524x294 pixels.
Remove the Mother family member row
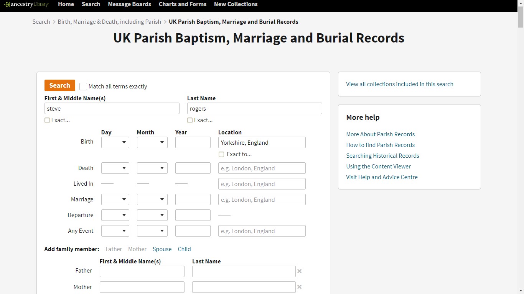click(299, 287)
